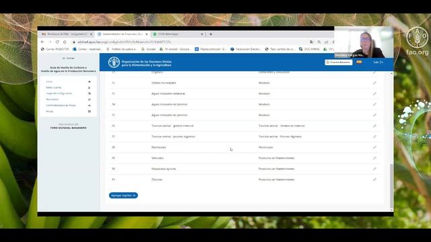
Task: Click the Guía de Huella de Carbono title
Action: (69, 69)
